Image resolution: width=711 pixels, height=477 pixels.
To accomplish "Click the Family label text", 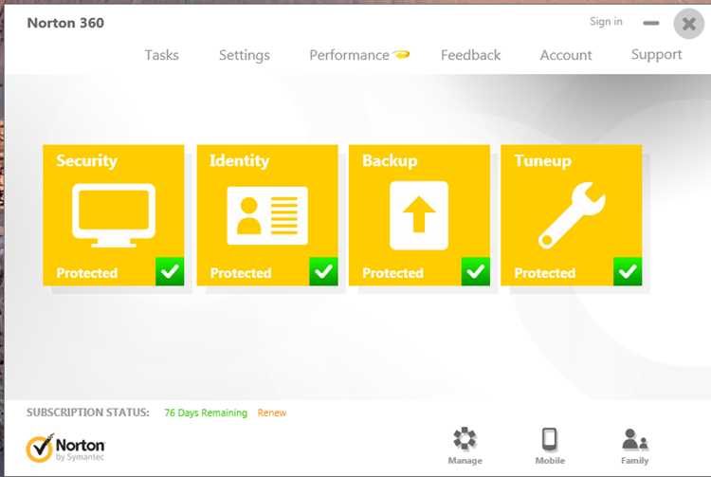I will pos(635,461).
